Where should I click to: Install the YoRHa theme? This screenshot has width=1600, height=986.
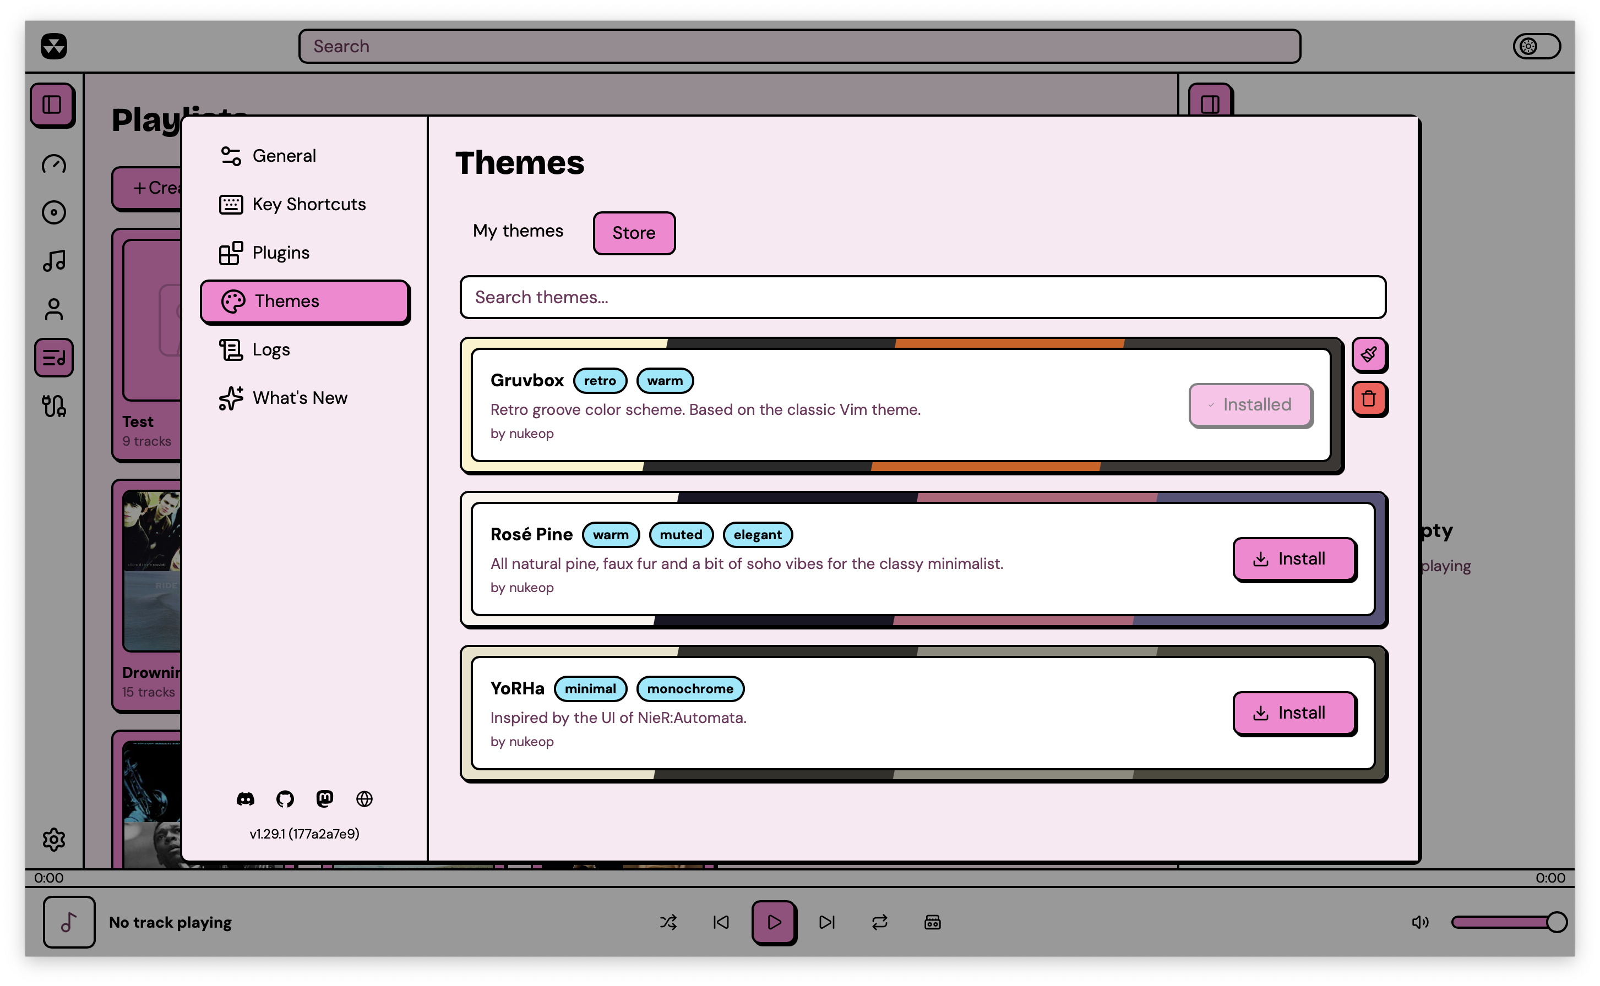coord(1294,713)
